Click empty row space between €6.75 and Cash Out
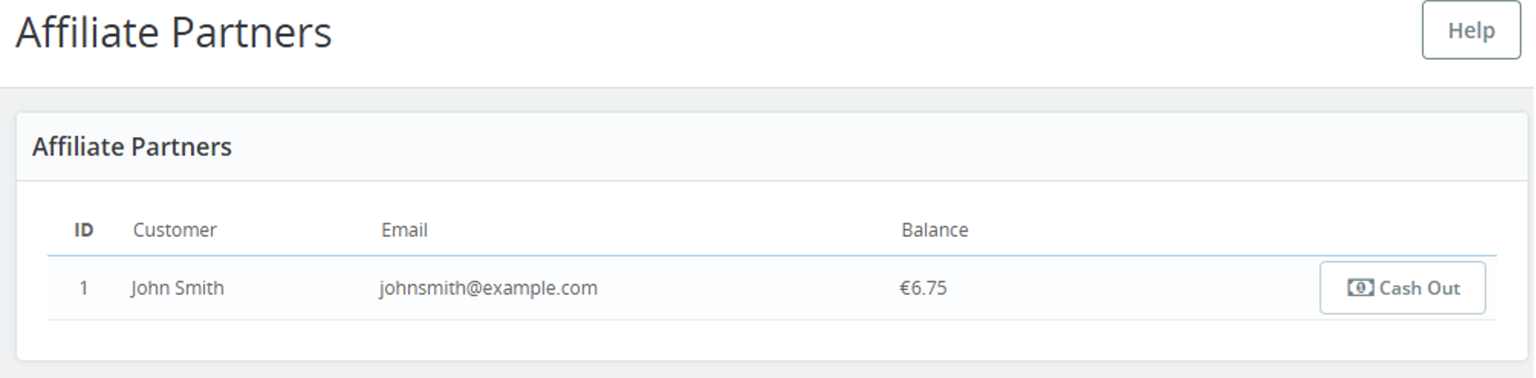Screen dimensions: 1536x378 [1129, 287]
